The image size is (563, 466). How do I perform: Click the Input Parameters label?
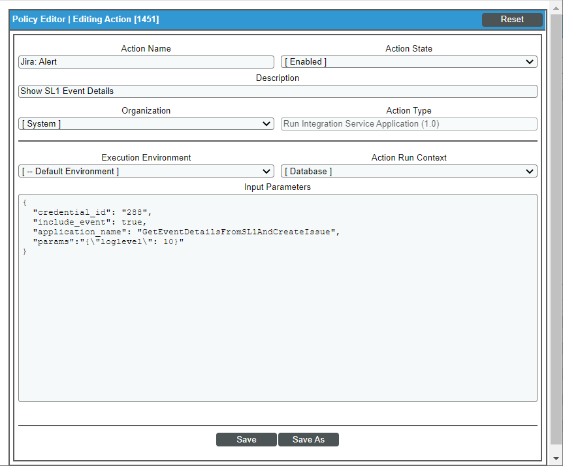278,187
